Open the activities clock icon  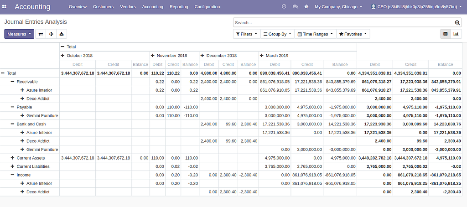(284, 6)
